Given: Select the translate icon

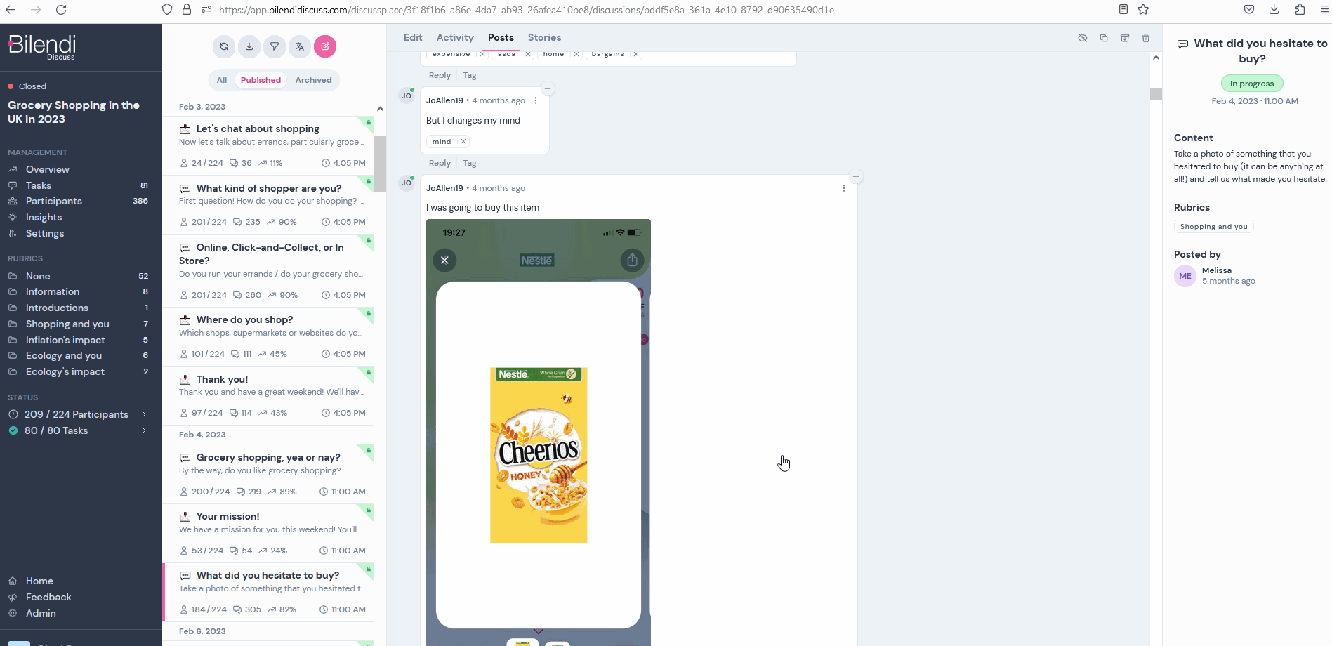Looking at the screenshot, I should (x=300, y=46).
